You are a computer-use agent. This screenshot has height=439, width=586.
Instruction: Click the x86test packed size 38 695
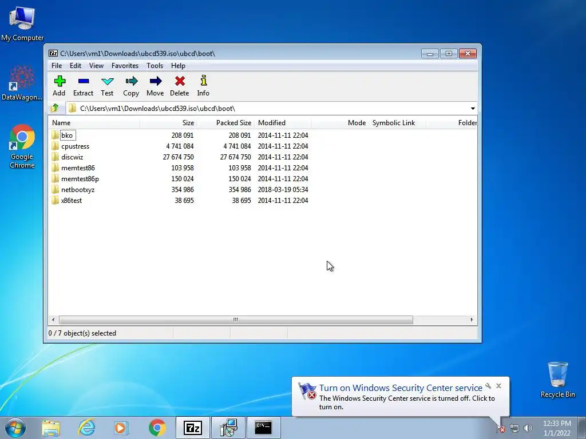241,200
